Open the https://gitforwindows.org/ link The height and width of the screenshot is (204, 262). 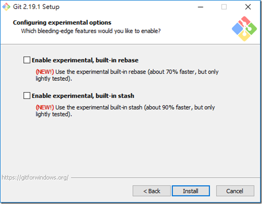click(x=35, y=178)
